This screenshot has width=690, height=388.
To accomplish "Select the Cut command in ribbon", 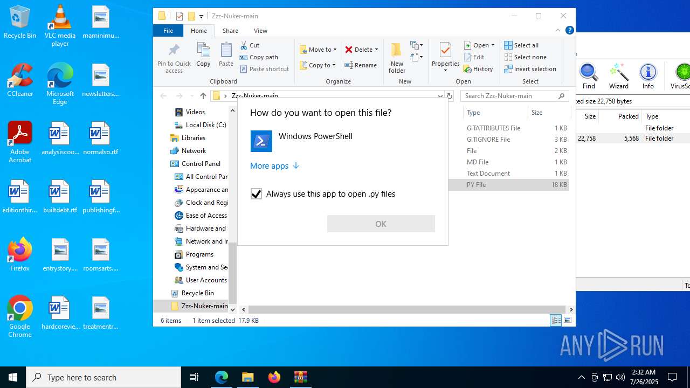I will pyautogui.click(x=250, y=45).
